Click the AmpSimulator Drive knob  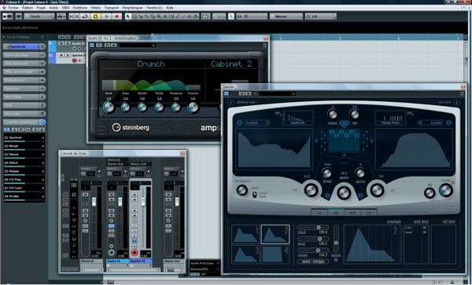[x=109, y=107]
